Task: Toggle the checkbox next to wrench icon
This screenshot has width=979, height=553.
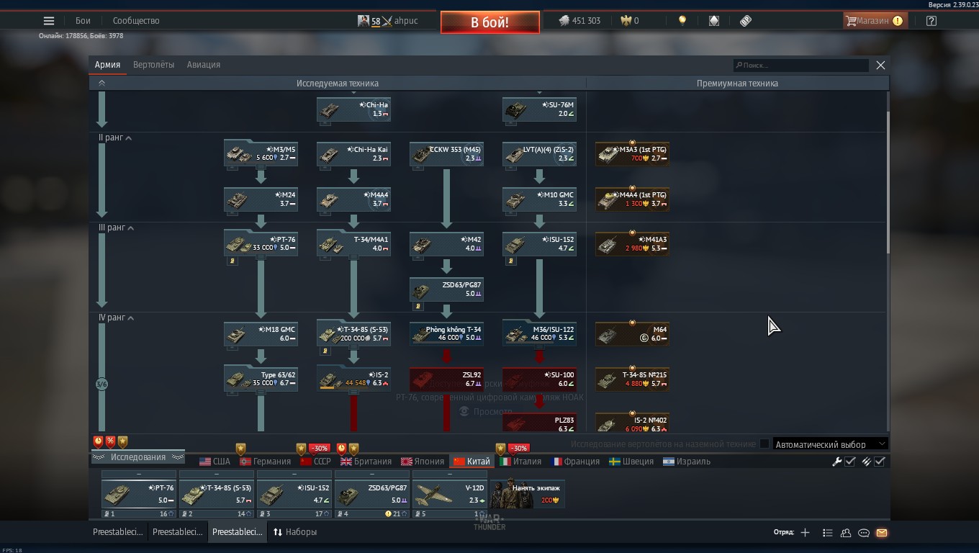Action: 850,462
